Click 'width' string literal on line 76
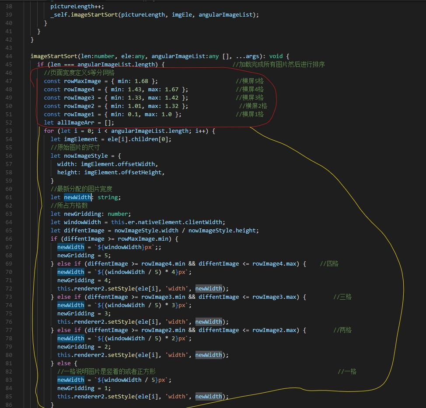This screenshot has height=408, width=426. point(177,322)
